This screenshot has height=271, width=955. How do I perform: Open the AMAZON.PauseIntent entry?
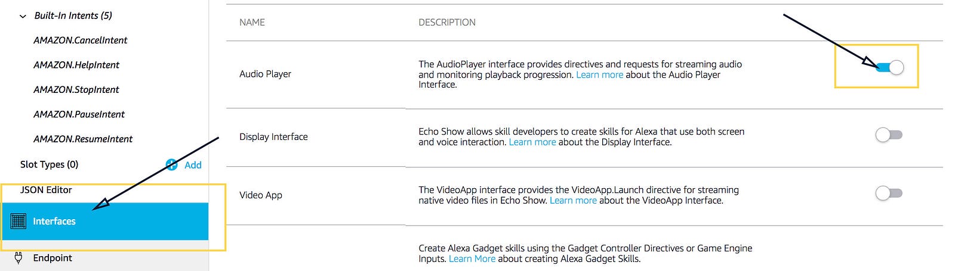click(79, 114)
